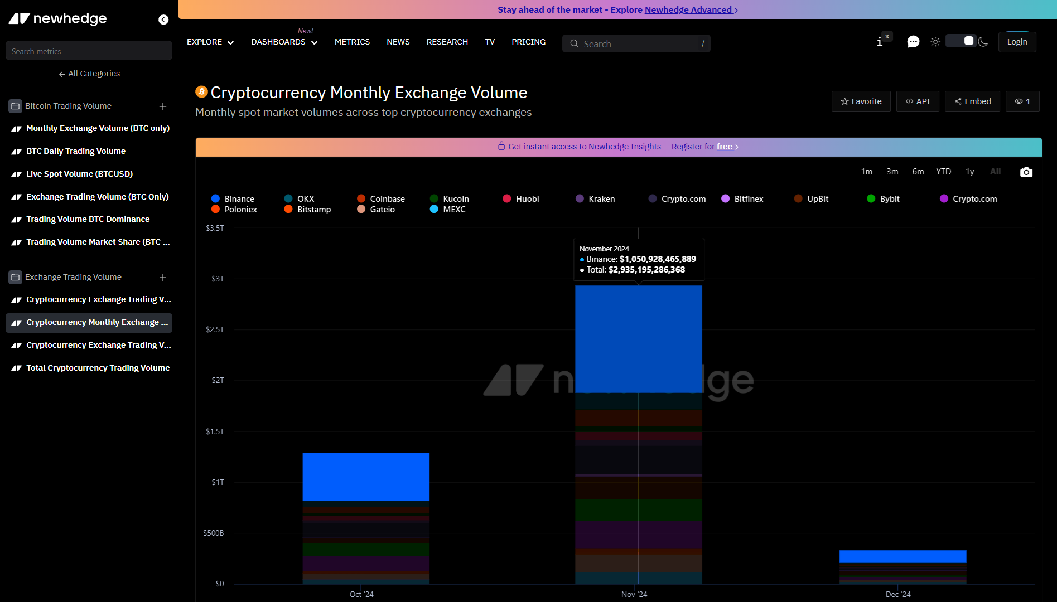Open the EXPLORE dropdown menu

pyautogui.click(x=210, y=42)
